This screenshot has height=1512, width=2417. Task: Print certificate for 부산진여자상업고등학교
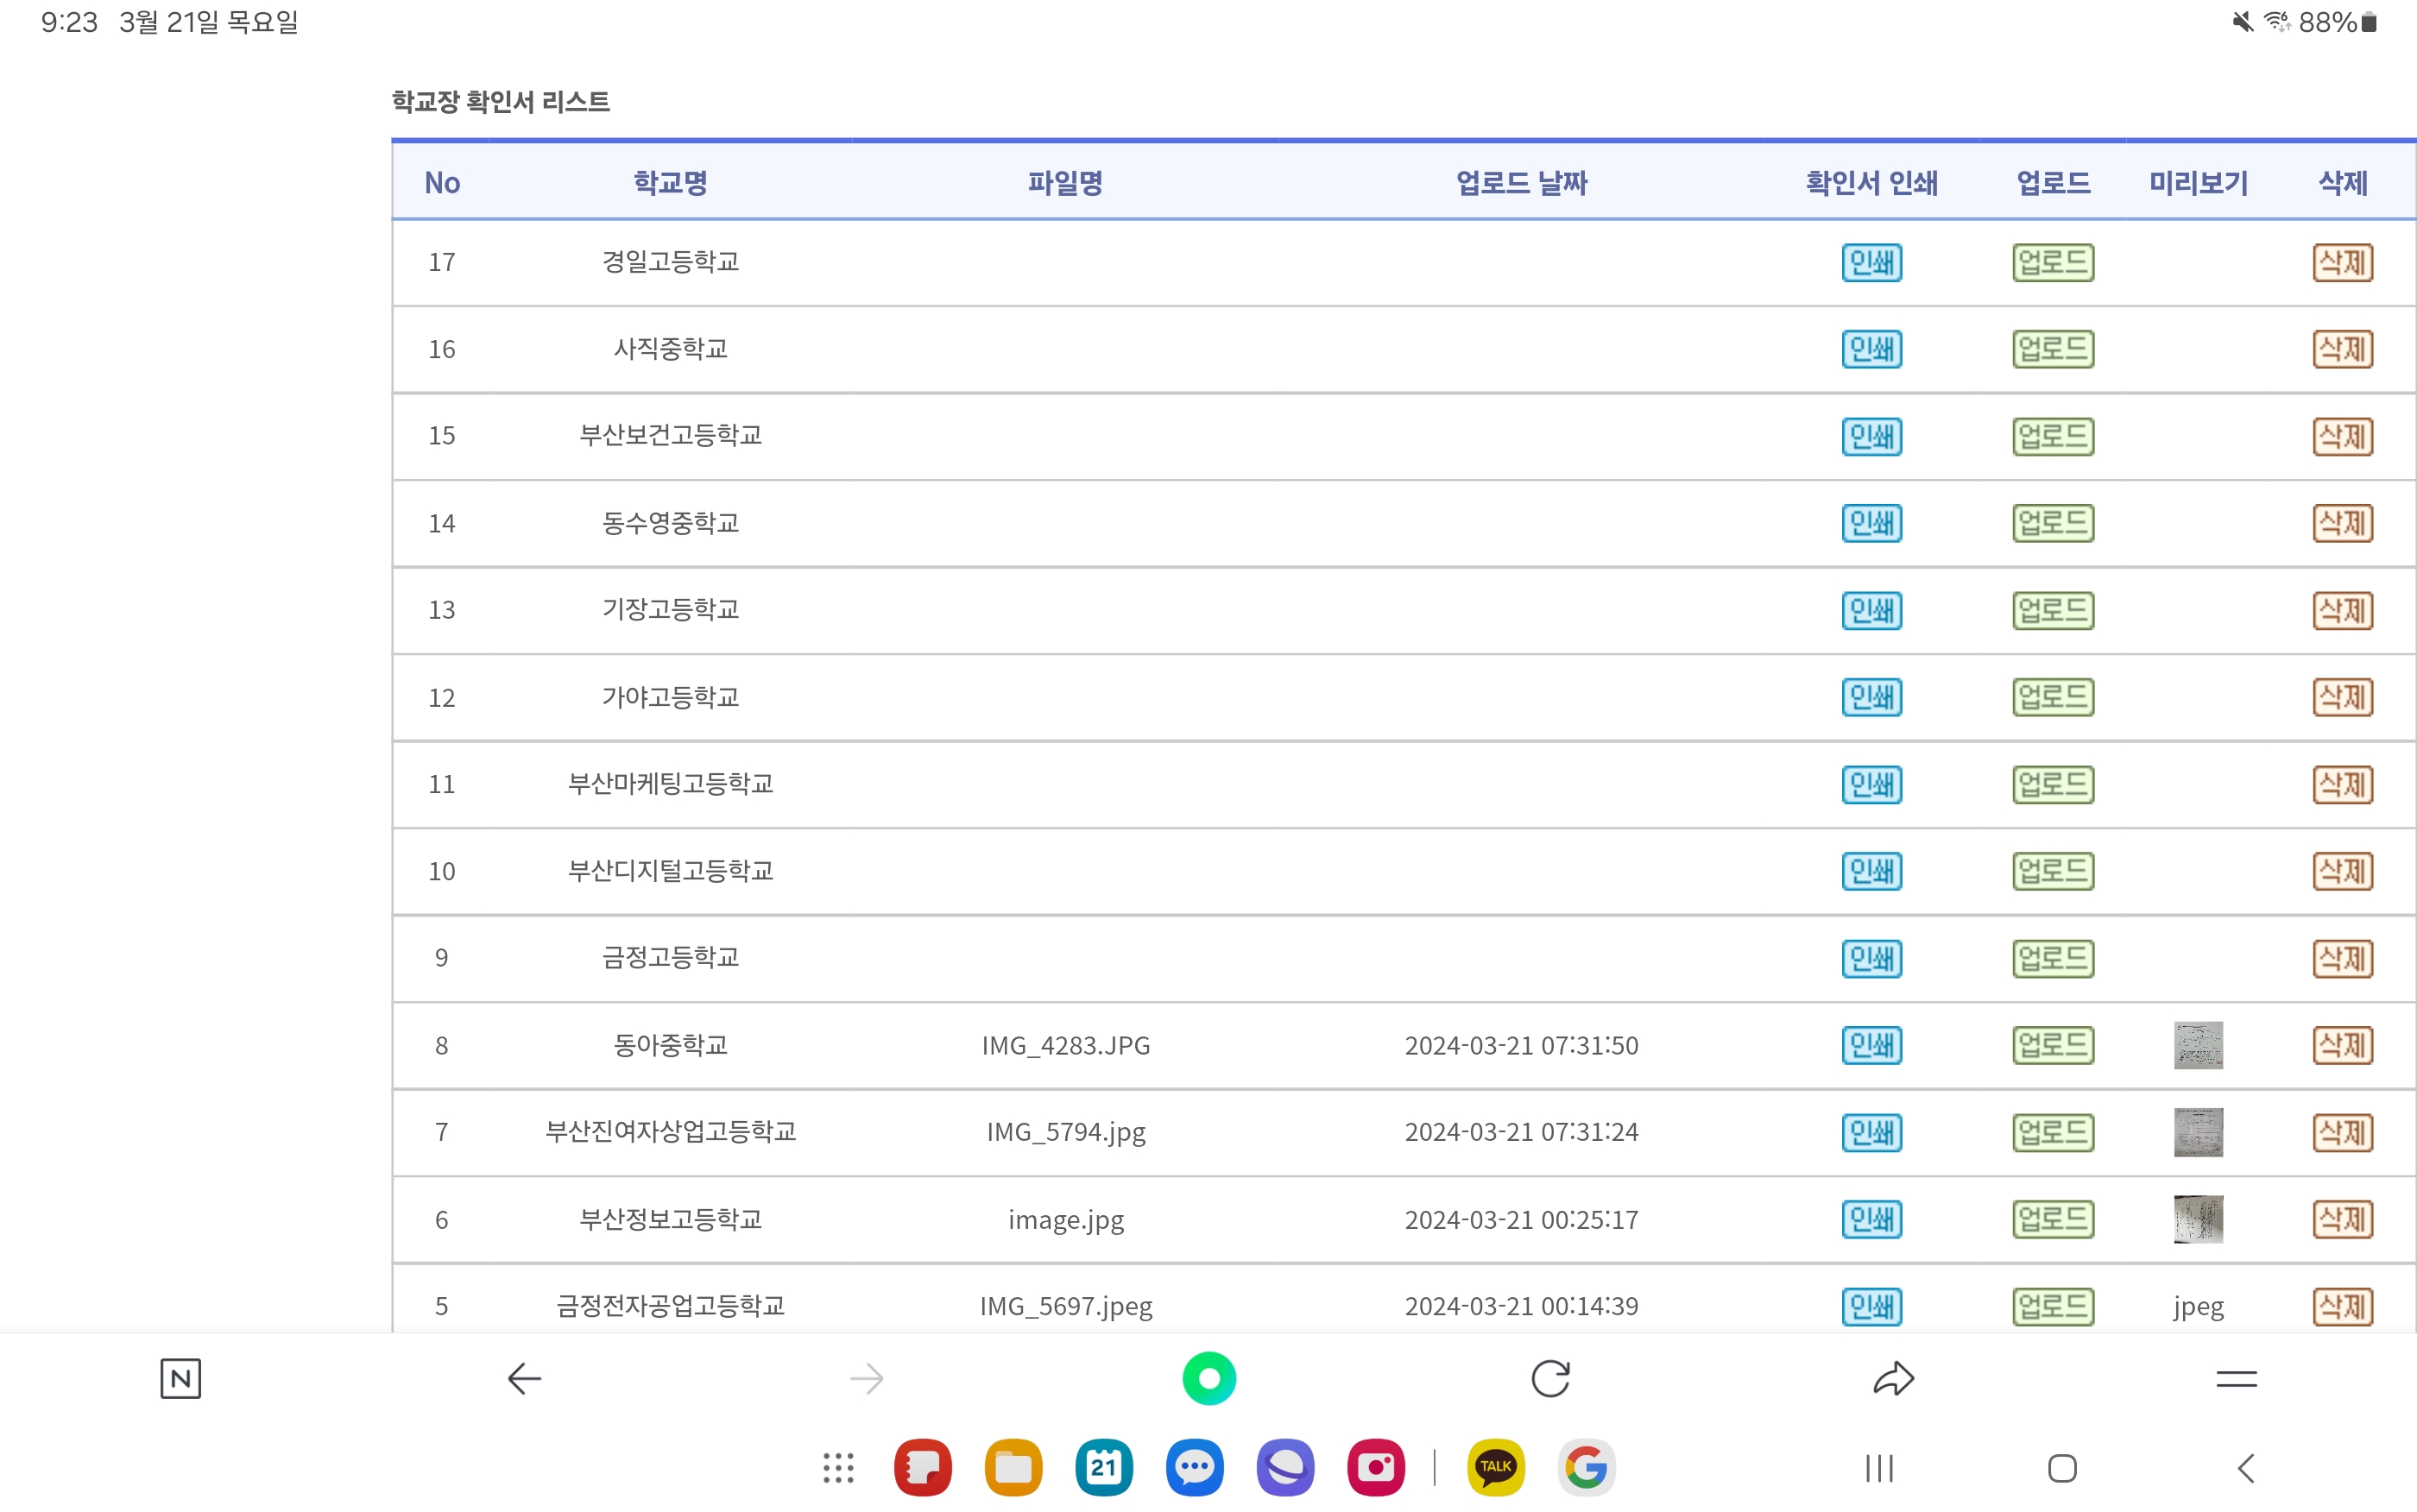point(1872,1132)
